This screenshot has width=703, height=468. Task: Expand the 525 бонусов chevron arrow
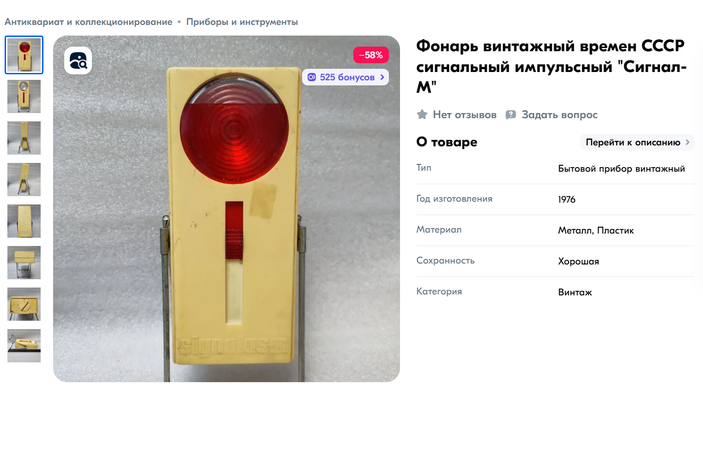(382, 77)
